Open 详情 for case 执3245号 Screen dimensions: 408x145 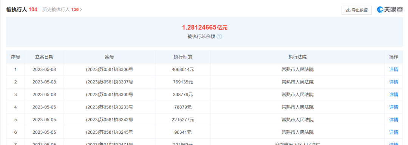pos(393,132)
